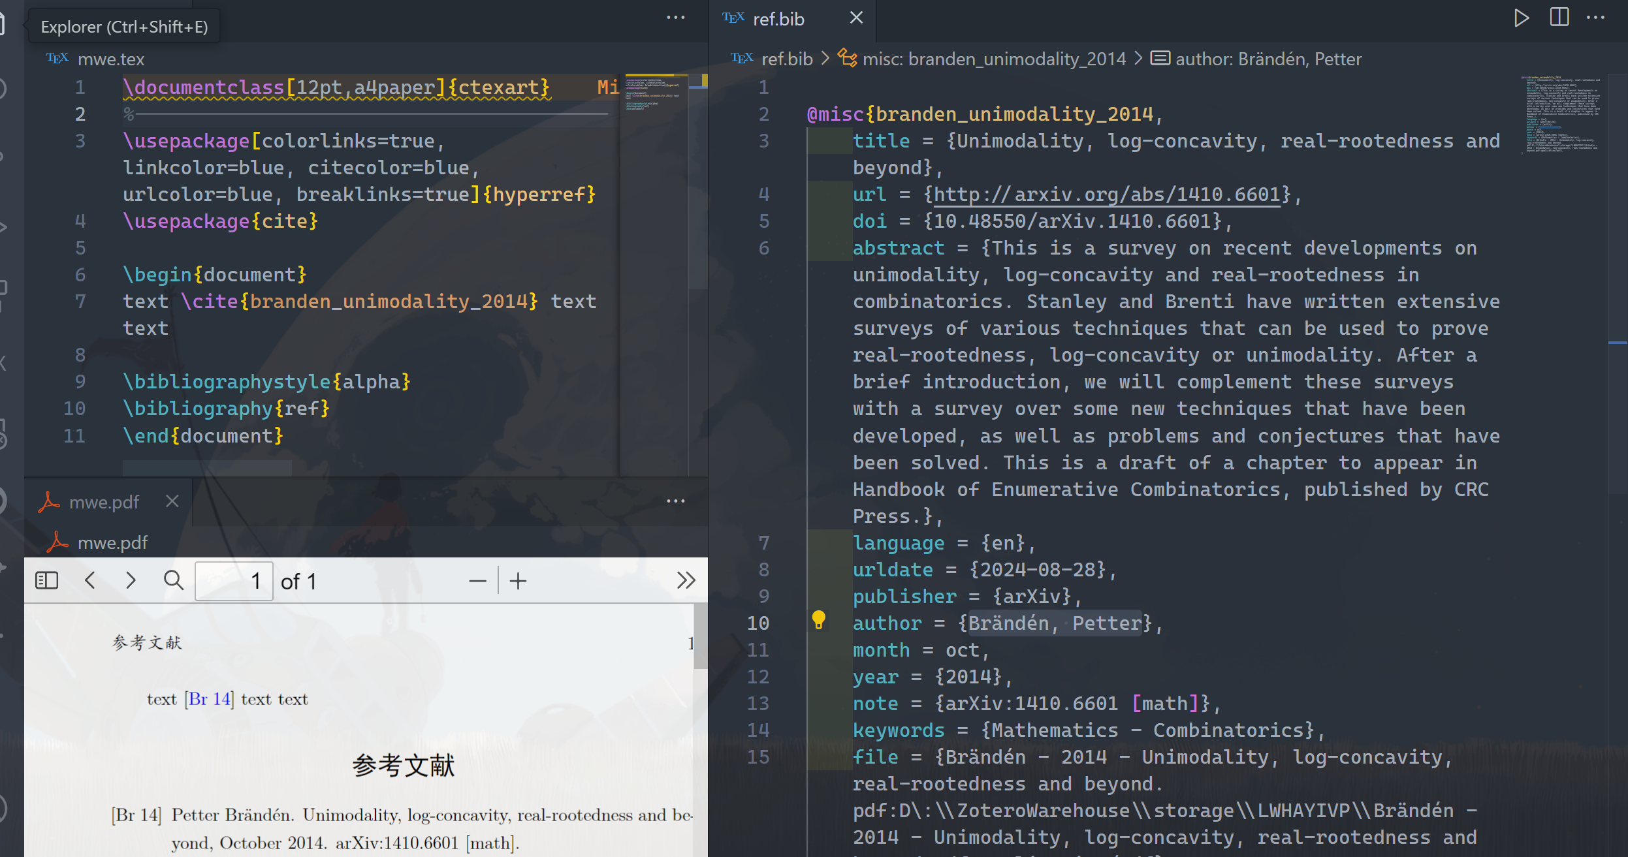Click author value Brändén, Petter

pos(1055,623)
